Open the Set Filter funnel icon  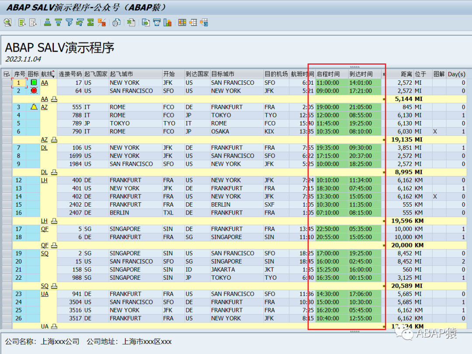(69, 22)
